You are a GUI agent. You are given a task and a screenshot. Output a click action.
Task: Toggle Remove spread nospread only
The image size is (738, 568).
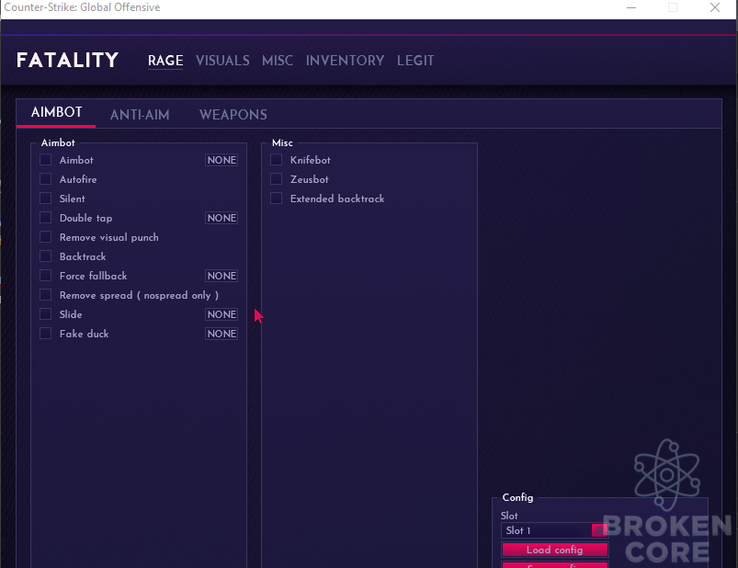click(x=46, y=295)
